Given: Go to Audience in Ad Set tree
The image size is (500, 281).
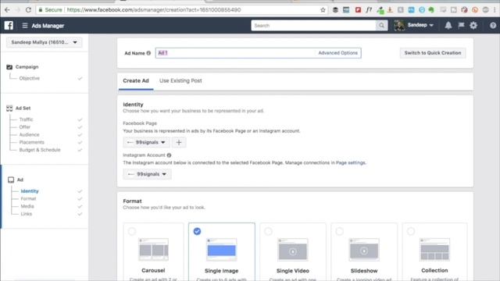Looking at the screenshot, I should (x=30, y=135).
